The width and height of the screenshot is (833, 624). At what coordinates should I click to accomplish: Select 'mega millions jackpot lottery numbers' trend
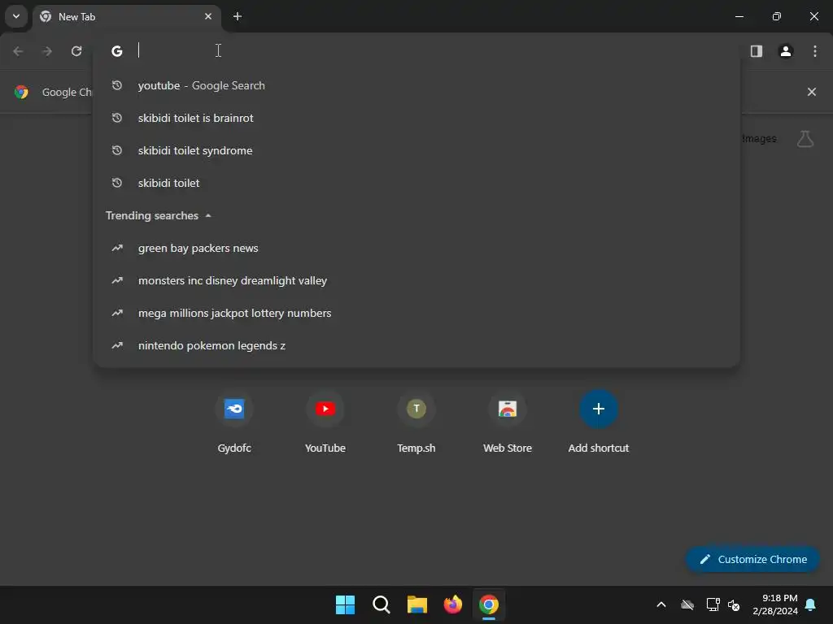pos(416,313)
